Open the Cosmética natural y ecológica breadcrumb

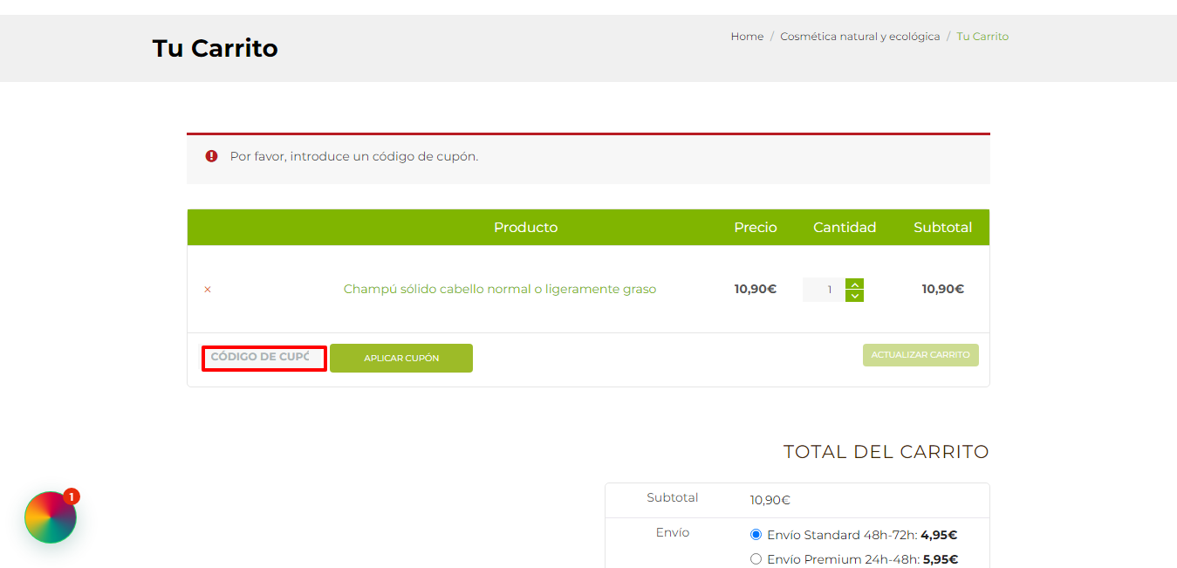859,37
